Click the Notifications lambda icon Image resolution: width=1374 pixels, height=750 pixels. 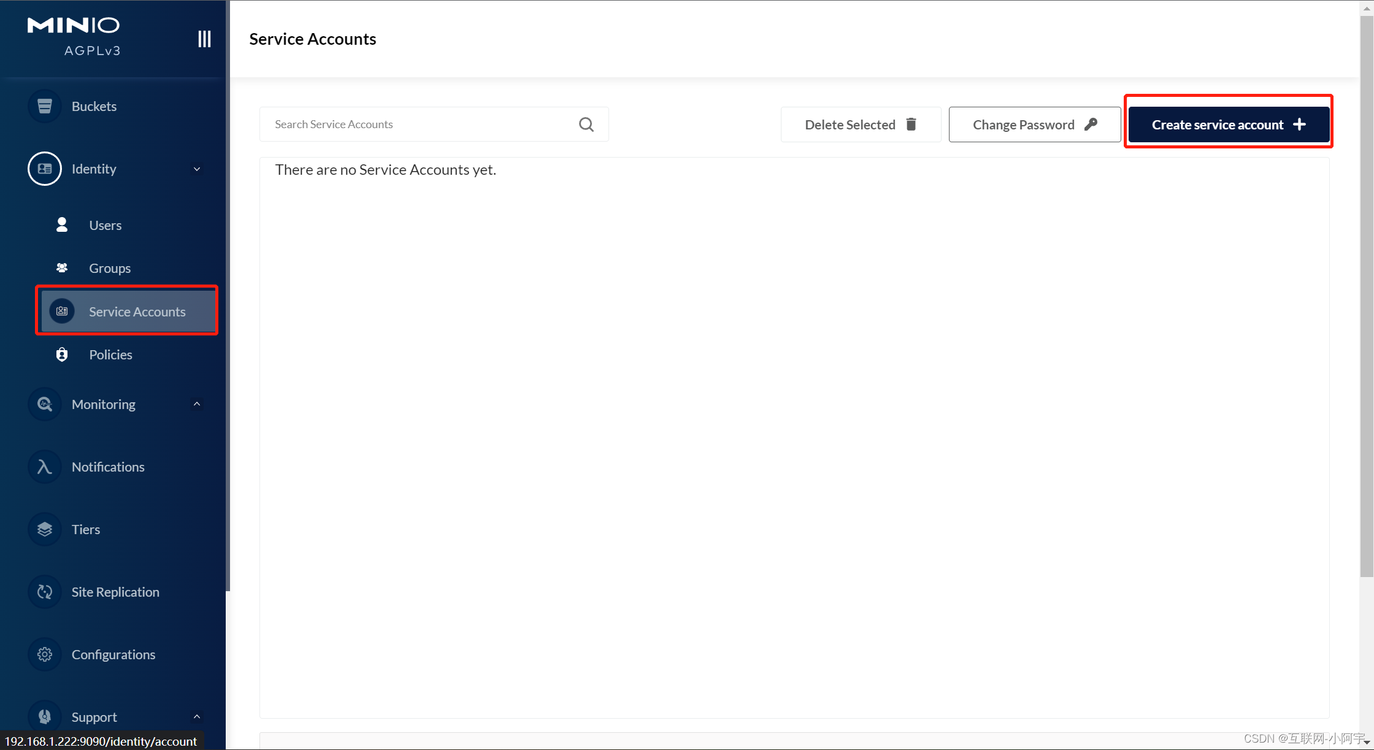pos(45,467)
